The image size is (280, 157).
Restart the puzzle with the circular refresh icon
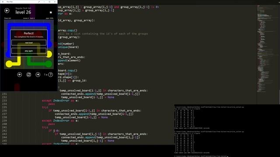point(29,75)
